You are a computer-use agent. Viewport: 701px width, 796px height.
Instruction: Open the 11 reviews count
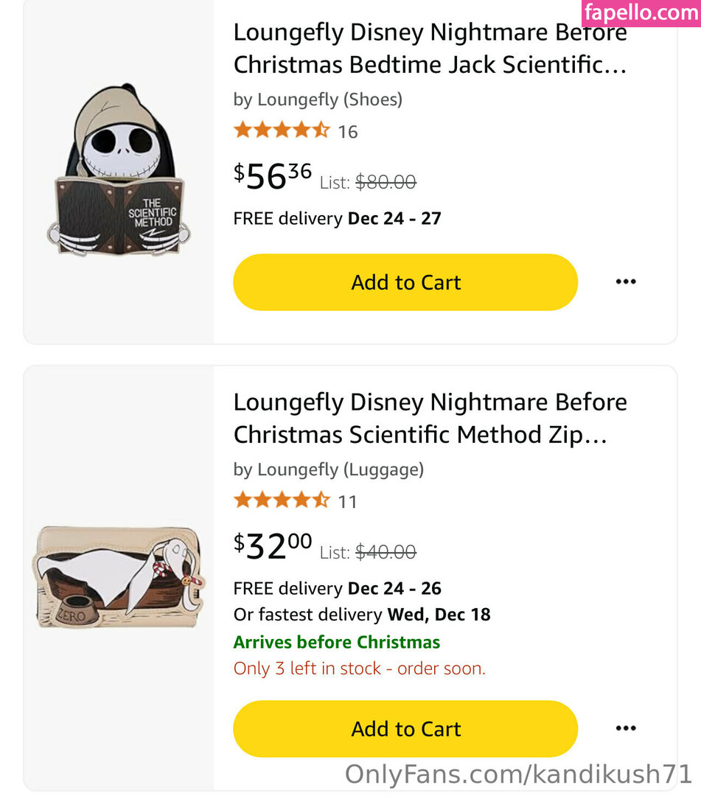tap(348, 502)
